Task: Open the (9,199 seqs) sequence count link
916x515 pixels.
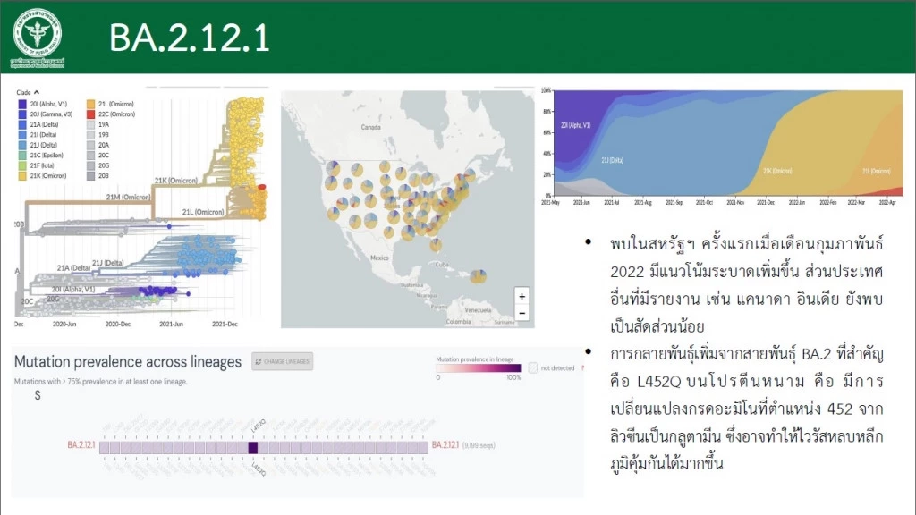Action: [x=479, y=443]
